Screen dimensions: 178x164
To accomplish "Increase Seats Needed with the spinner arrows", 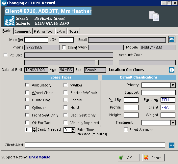I will [x=35, y=128].
